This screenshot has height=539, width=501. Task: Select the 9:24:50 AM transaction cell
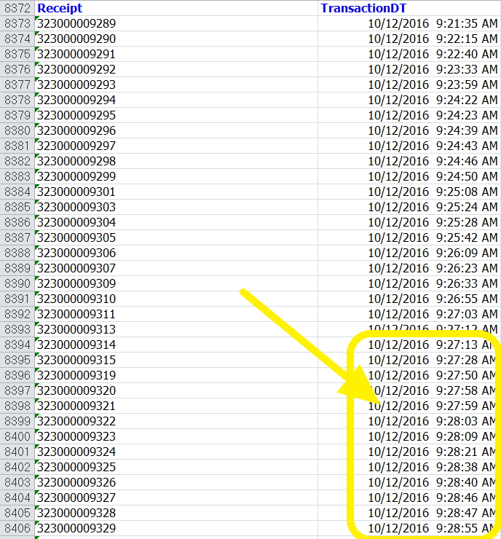[409, 176]
